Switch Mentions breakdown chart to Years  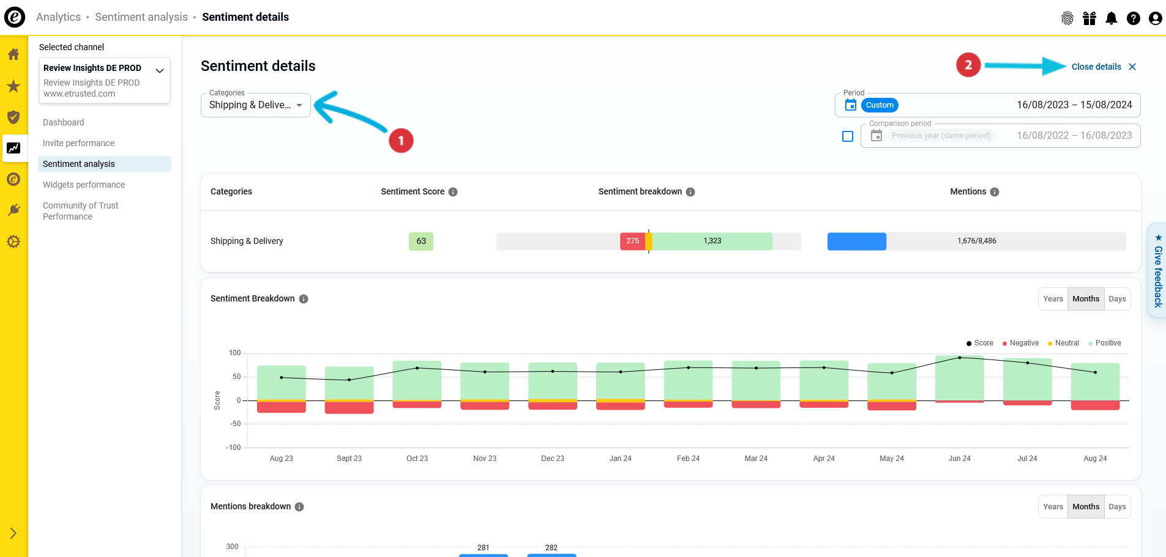(x=1053, y=507)
